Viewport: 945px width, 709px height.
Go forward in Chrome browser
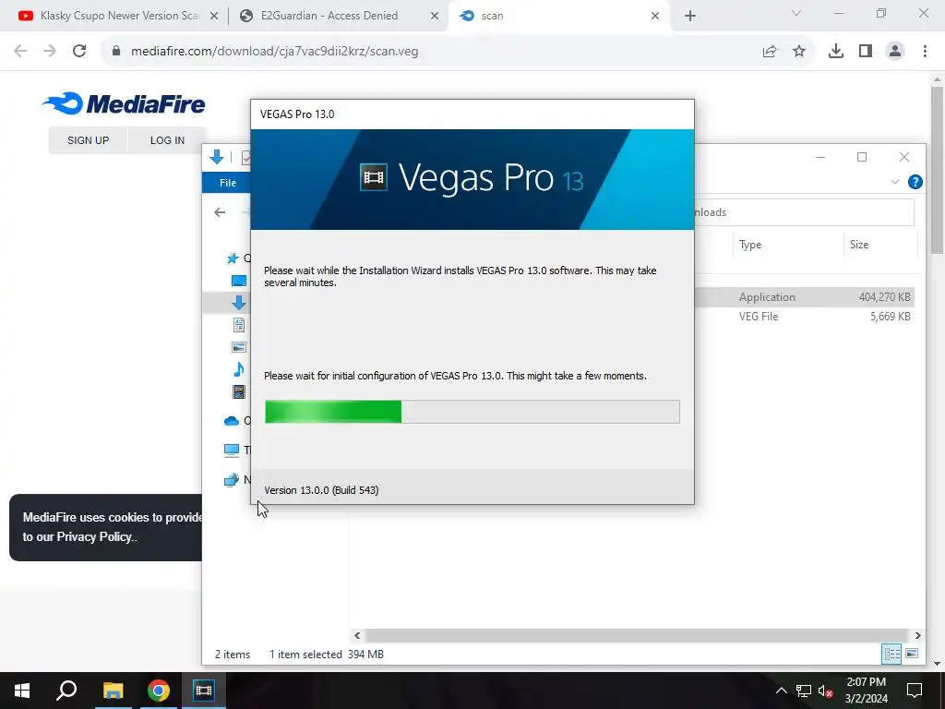pyautogui.click(x=50, y=52)
